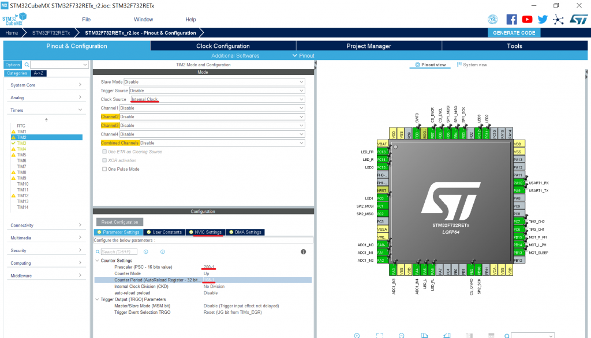The width and height of the screenshot is (591, 338).
Task: Rotate the chip clockwise
Action: pos(424,335)
